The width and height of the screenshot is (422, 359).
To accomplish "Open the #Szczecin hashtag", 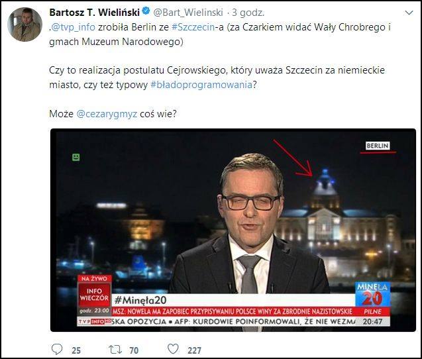I will coord(193,27).
